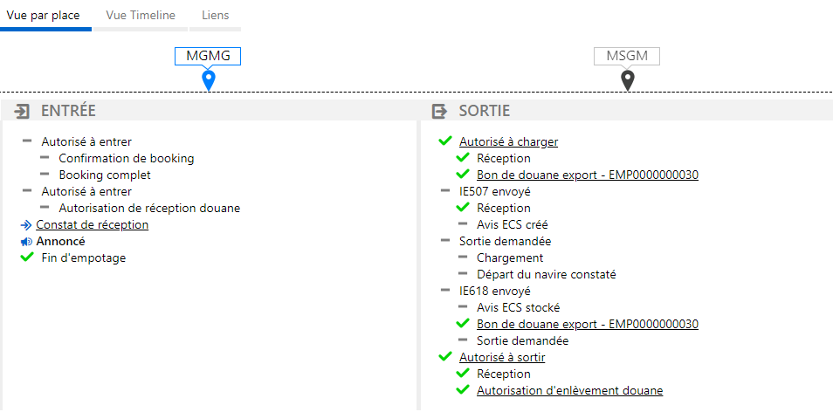Open the Liens tab
The height and width of the screenshot is (412, 833).
pyautogui.click(x=215, y=16)
